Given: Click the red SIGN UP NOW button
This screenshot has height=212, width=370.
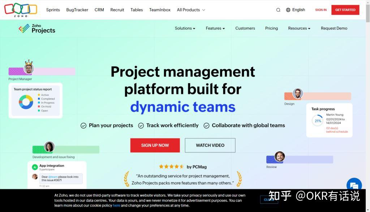Looking at the screenshot, I should pyautogui.click(x=155, y=145).
